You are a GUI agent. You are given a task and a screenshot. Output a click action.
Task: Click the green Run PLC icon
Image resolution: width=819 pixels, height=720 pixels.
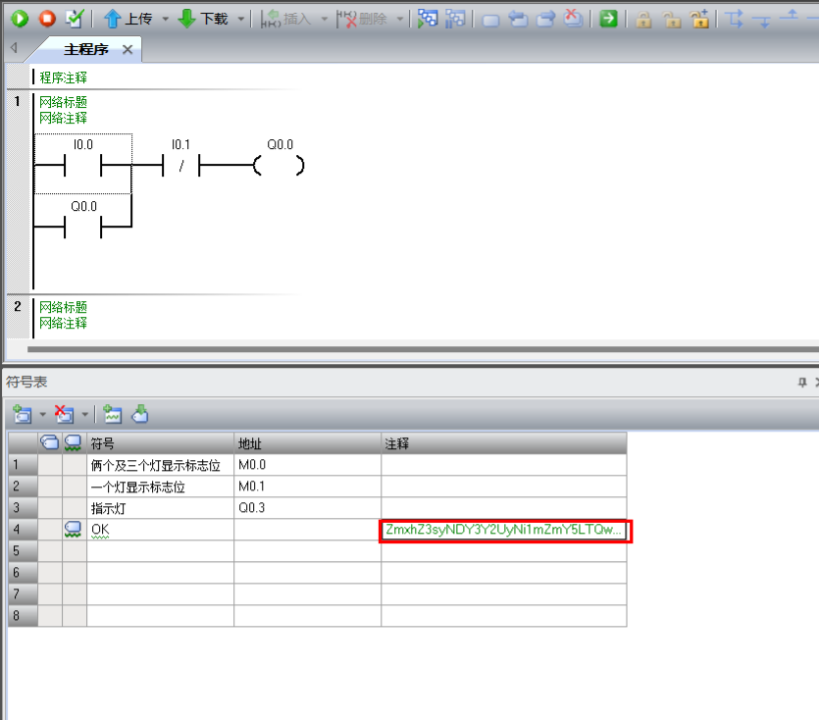(x=20, y=19)
